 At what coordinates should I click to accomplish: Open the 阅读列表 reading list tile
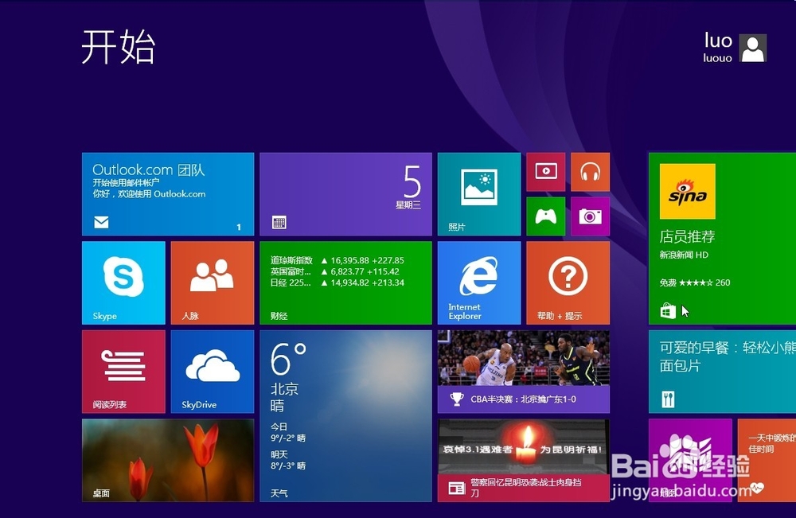[x=123, y=372]
